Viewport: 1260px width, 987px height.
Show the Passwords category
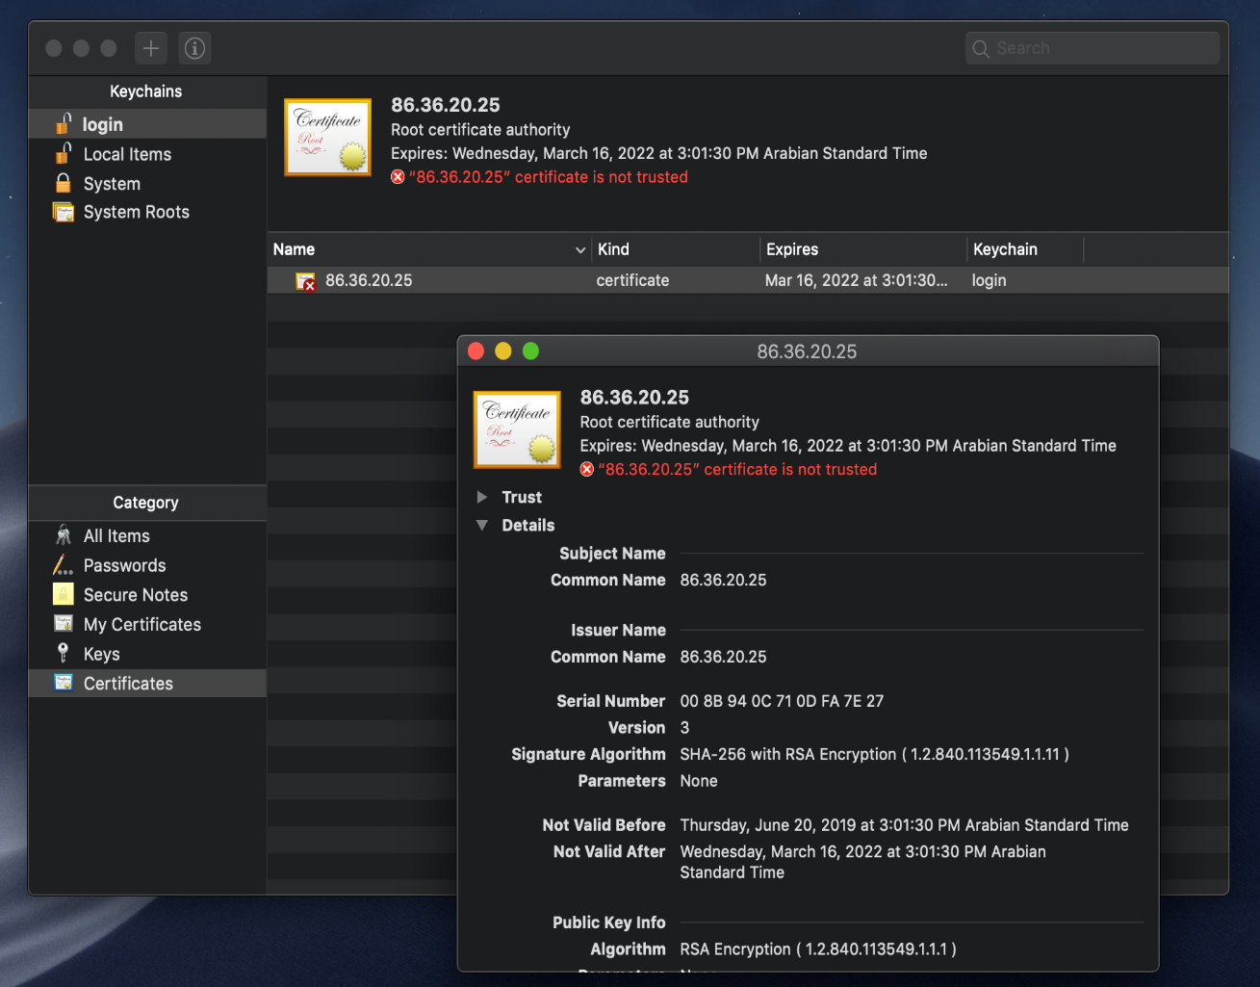(x=147, y=565)
